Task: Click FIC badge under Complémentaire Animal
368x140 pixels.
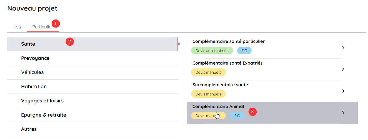Action: [x=237, y=116]
